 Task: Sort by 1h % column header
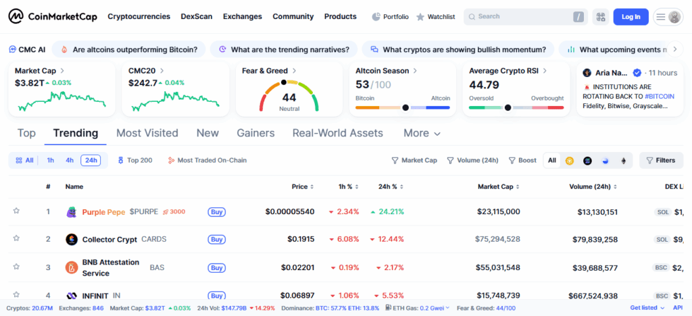(x=349, y=187)
